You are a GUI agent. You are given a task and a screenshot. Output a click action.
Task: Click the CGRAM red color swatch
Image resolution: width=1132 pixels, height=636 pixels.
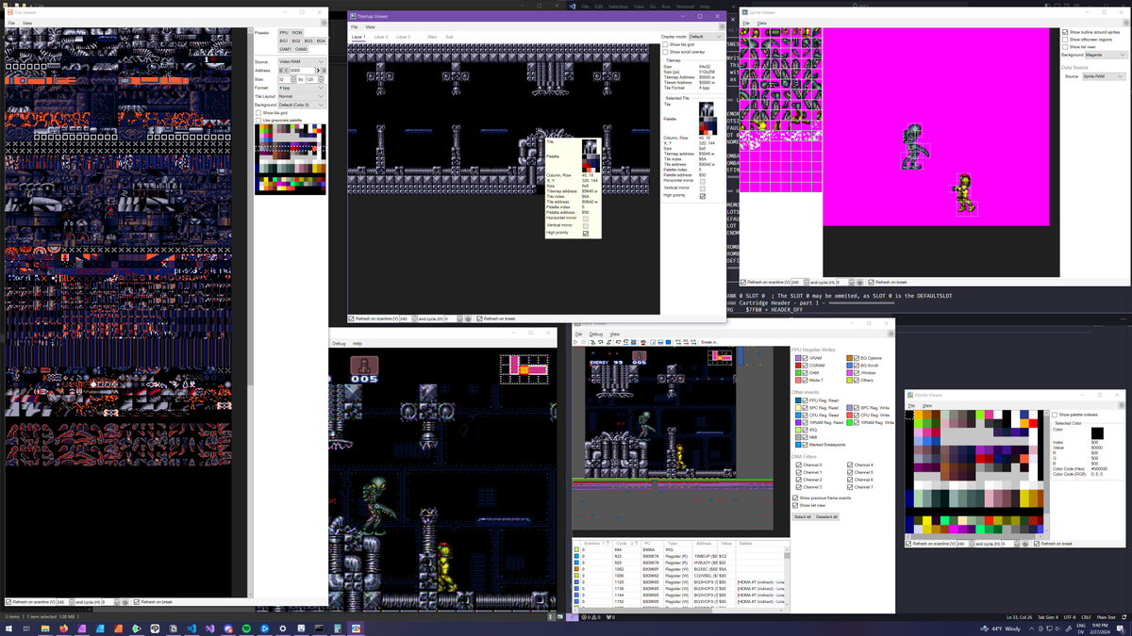point(798,366)
